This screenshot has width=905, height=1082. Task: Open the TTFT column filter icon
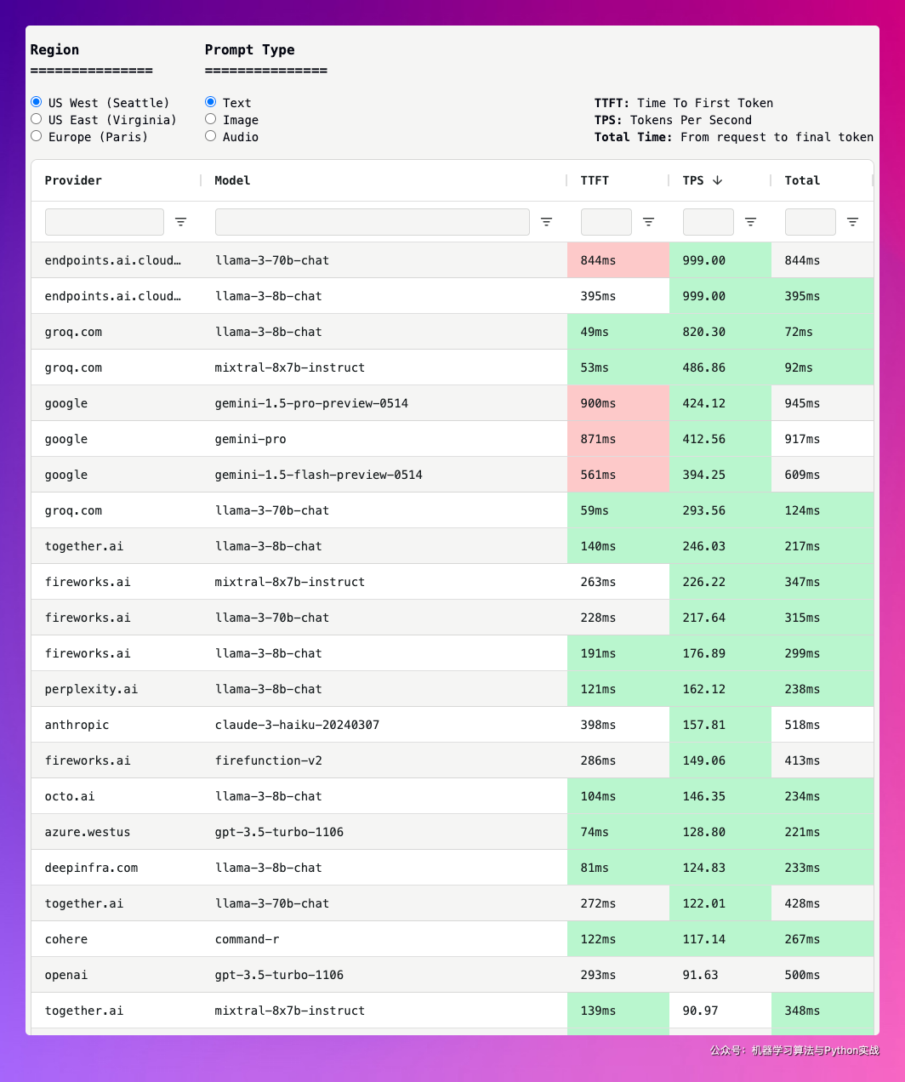pos(648,222)
